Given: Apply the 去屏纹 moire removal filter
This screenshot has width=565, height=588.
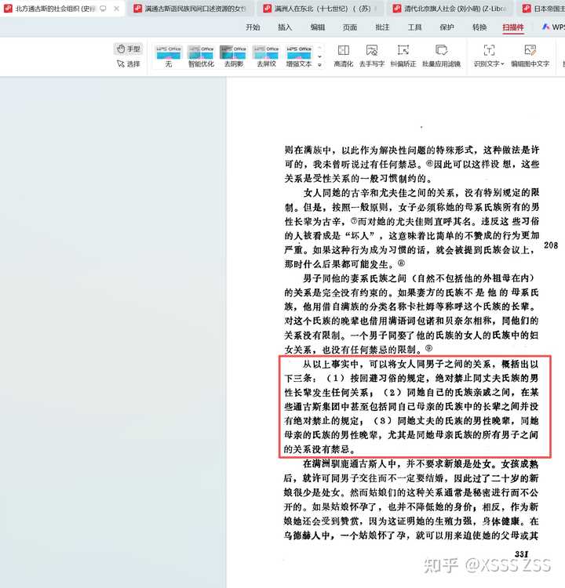Looking at the screenshot, I should tap(266, 55).
